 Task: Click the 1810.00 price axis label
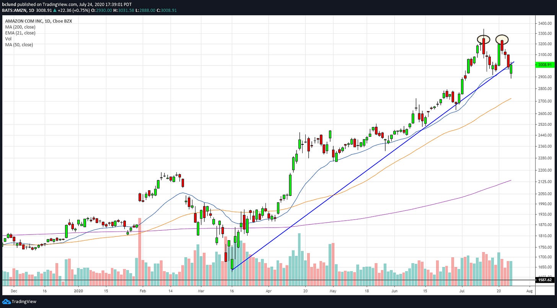pyautogui.click(x=545, y=236)
